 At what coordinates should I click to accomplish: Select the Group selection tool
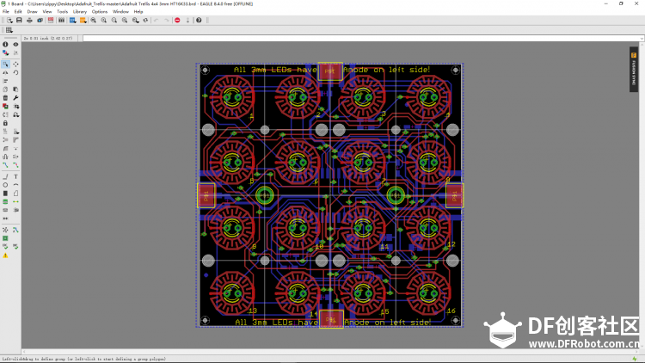tap(5, 65)
